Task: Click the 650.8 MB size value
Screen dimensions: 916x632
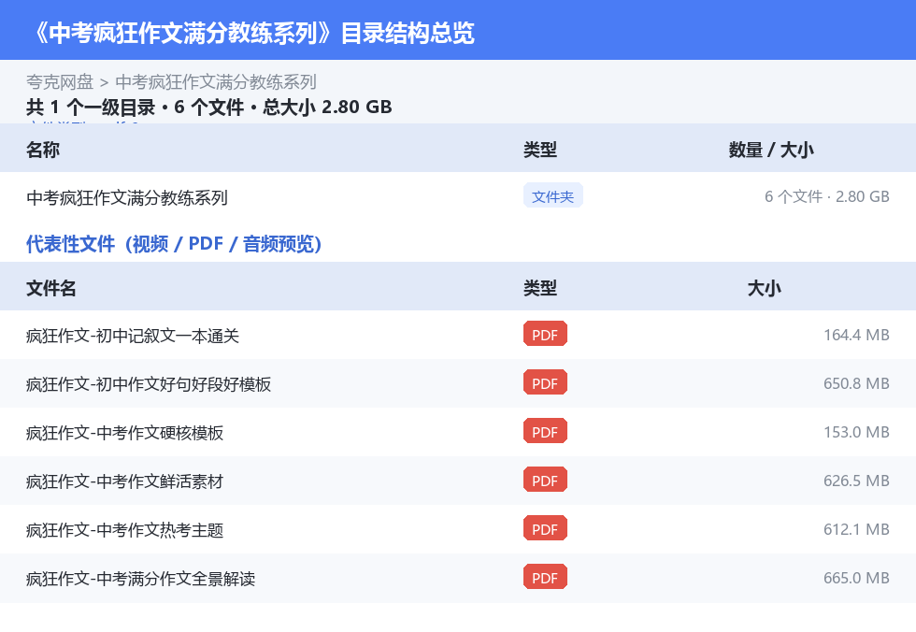Action: click(856, 383)
